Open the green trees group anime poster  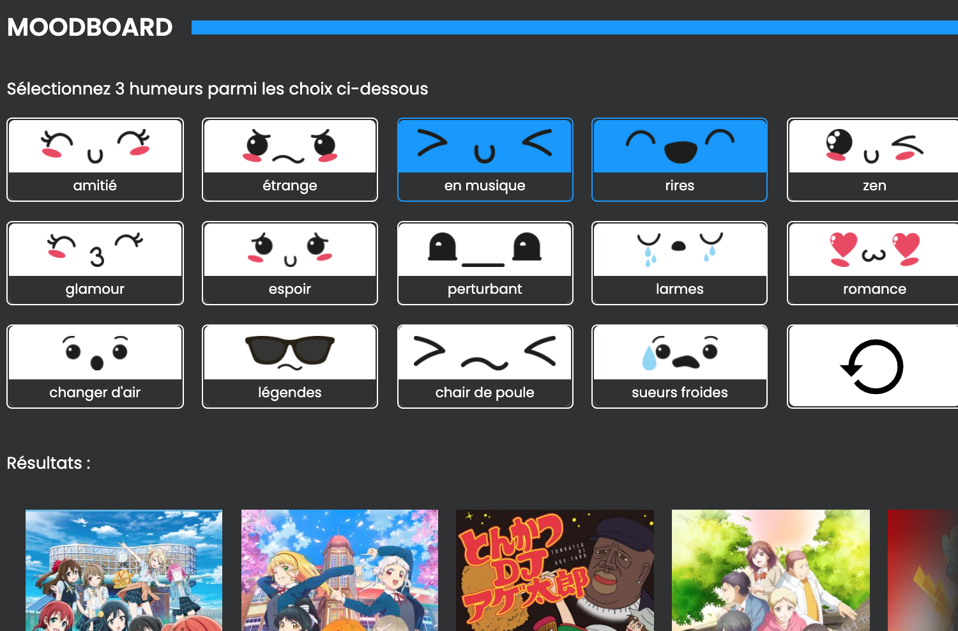pos(771,570)
